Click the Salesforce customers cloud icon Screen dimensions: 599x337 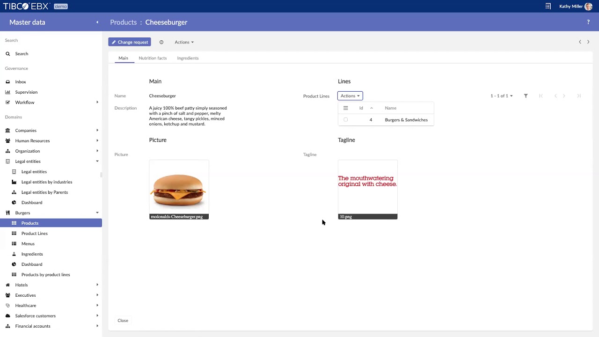pyautogui.click(x=7, y=316)
